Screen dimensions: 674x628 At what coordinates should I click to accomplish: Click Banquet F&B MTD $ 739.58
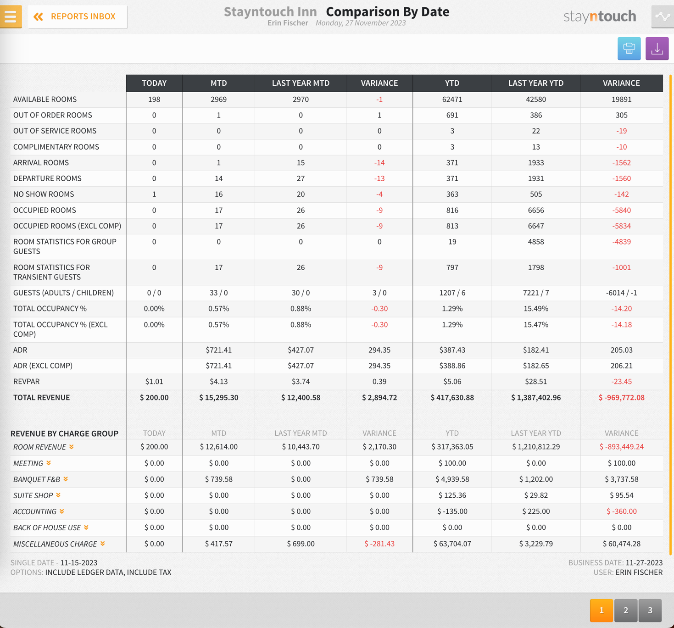point(219,479)
